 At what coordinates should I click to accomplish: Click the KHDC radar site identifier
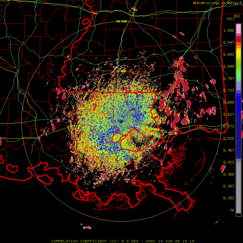click(x=151, y=241)
